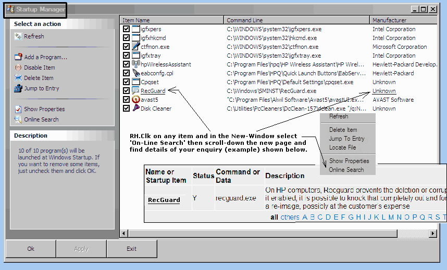
Task: Toggle the ctfmon.exe checkbox
Action: pos(126,47)
